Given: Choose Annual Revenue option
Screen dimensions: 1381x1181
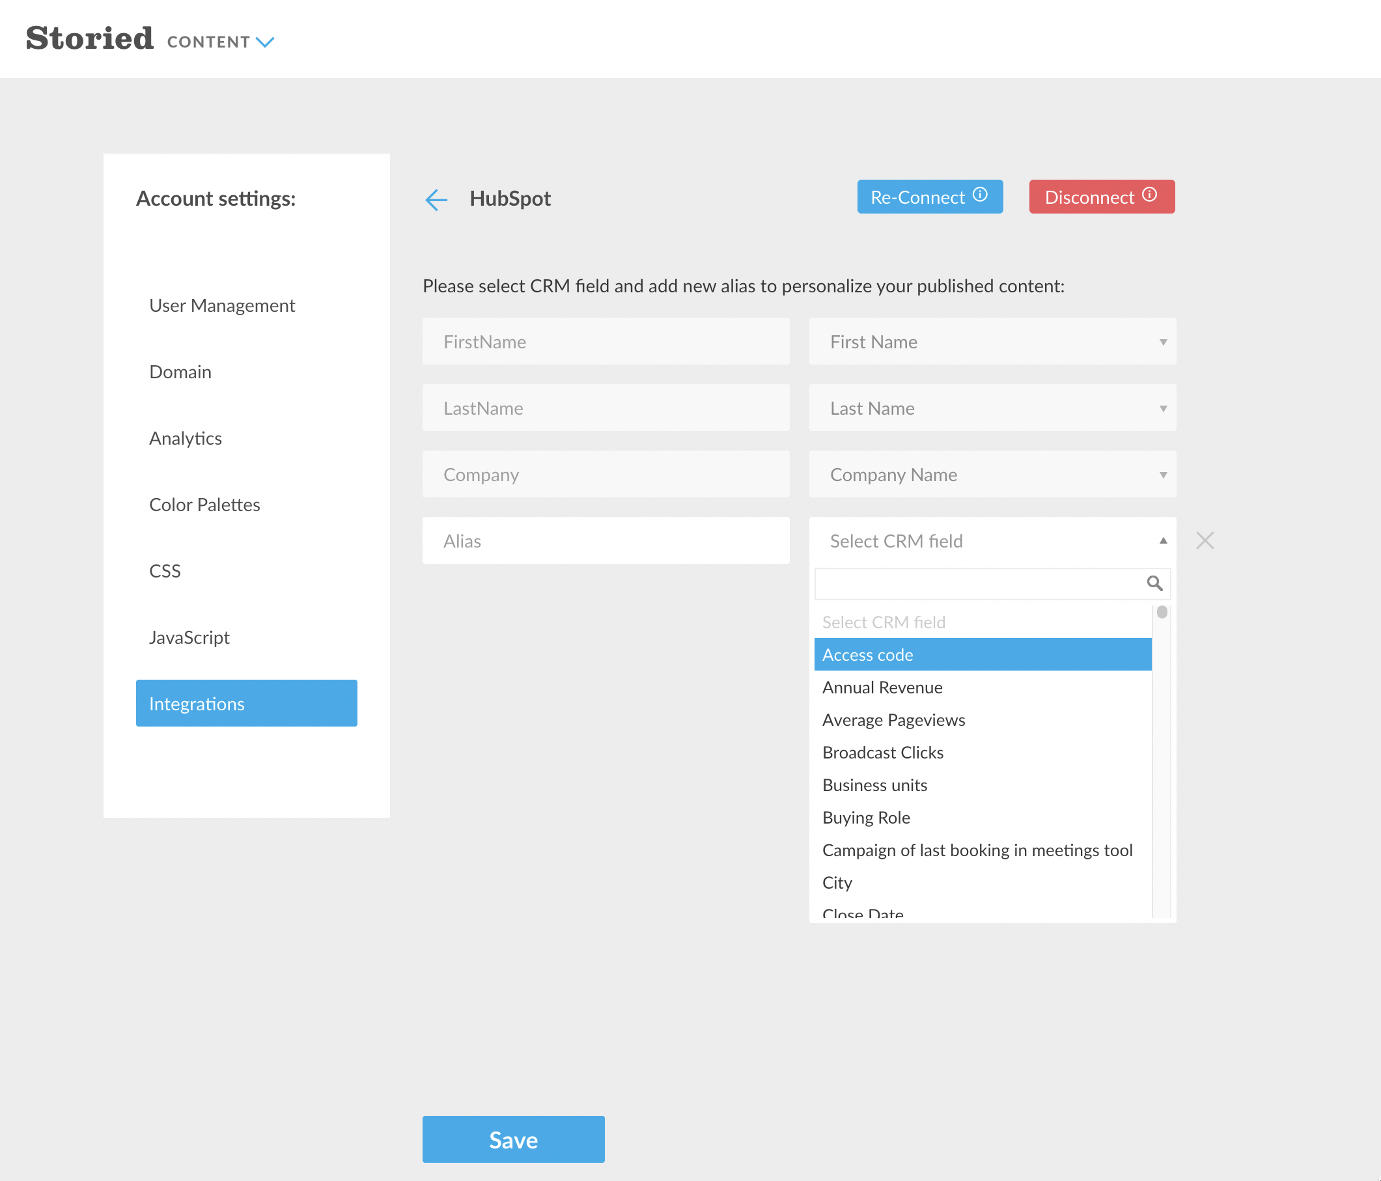Looking at the screenshot, I should [x=882, y=687].
